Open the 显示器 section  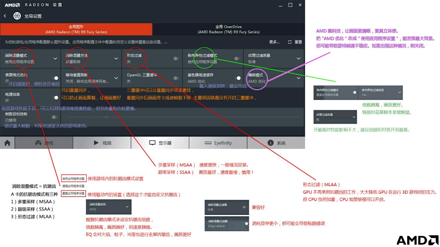(x=160, y=143)
